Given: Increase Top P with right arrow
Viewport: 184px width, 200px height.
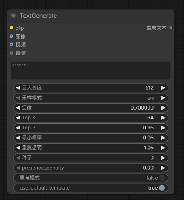Looking at the screenshot, I should (163, 128).
